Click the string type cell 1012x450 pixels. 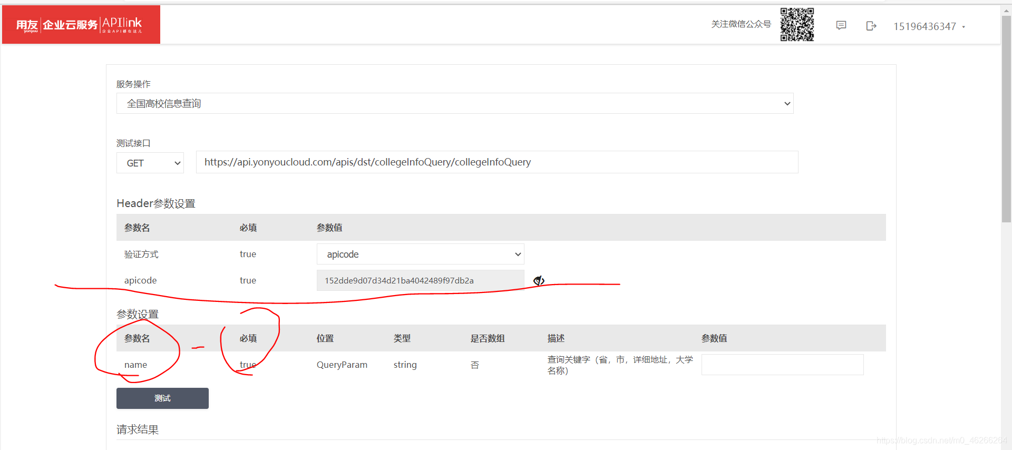[x=405, y=365]
